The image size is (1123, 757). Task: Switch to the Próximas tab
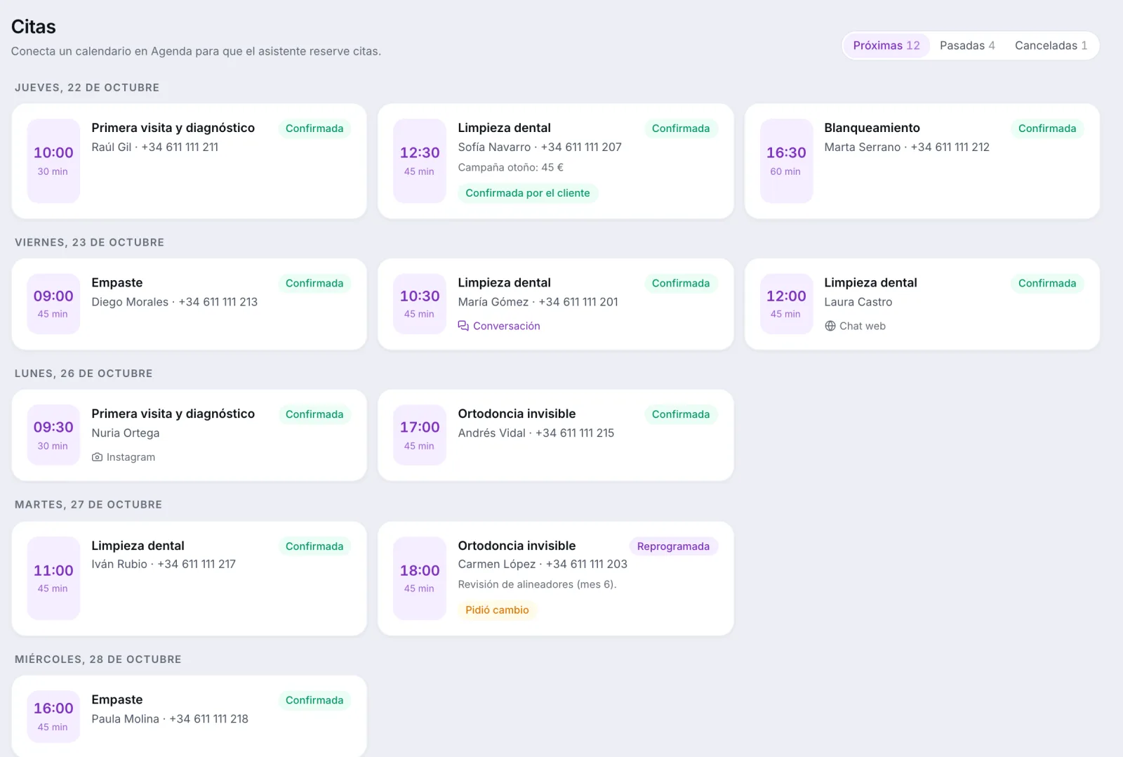886,46
